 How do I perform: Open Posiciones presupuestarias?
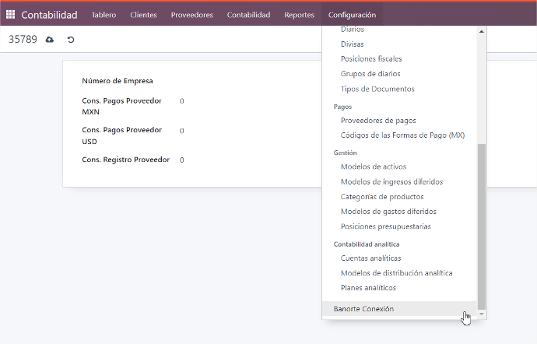(x=385, y=226)
